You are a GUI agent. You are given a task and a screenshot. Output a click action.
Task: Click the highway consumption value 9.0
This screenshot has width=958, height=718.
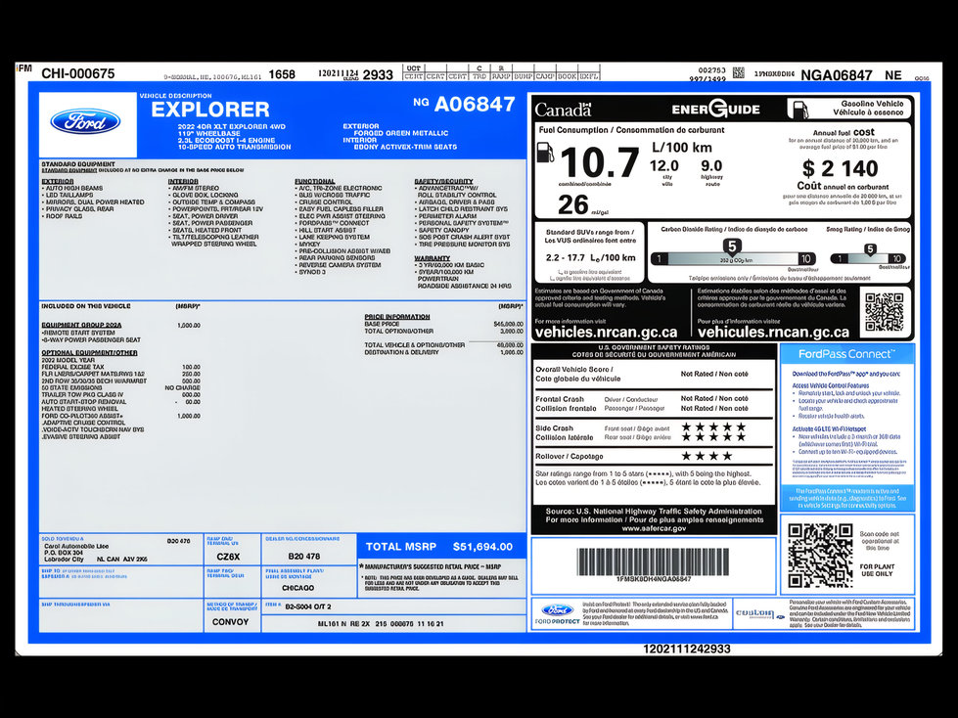tap(711, 166)
